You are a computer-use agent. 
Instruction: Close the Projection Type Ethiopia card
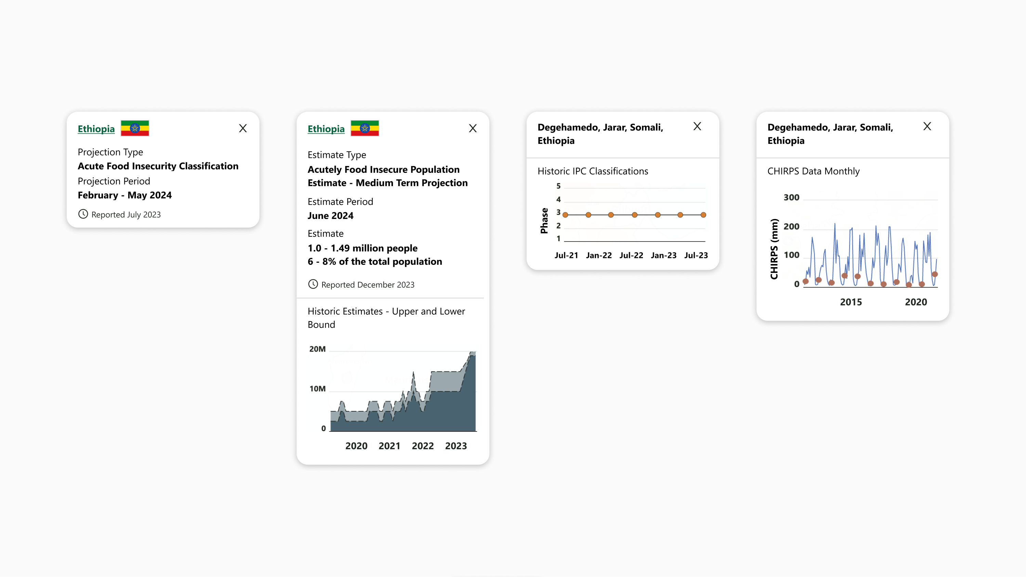tap(242, 128)
